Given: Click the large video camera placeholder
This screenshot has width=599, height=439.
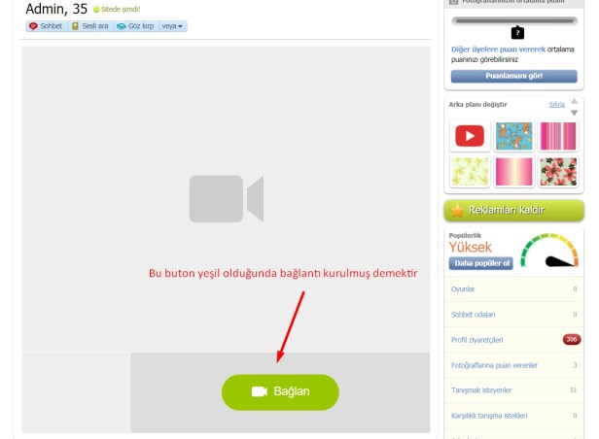Looking at the screenshot, I should point(226,199).
